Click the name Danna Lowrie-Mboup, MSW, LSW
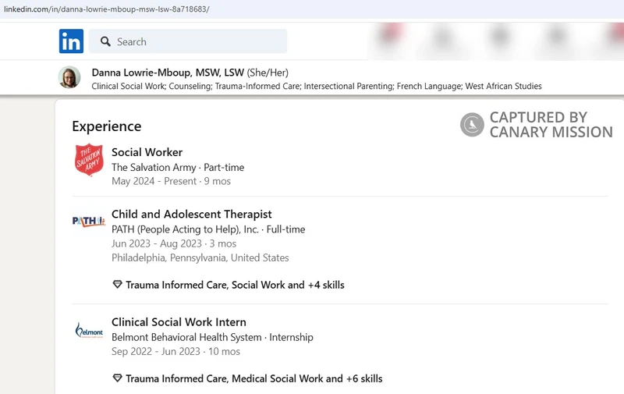Screen dimensions: 624x394 click(168, 73)
